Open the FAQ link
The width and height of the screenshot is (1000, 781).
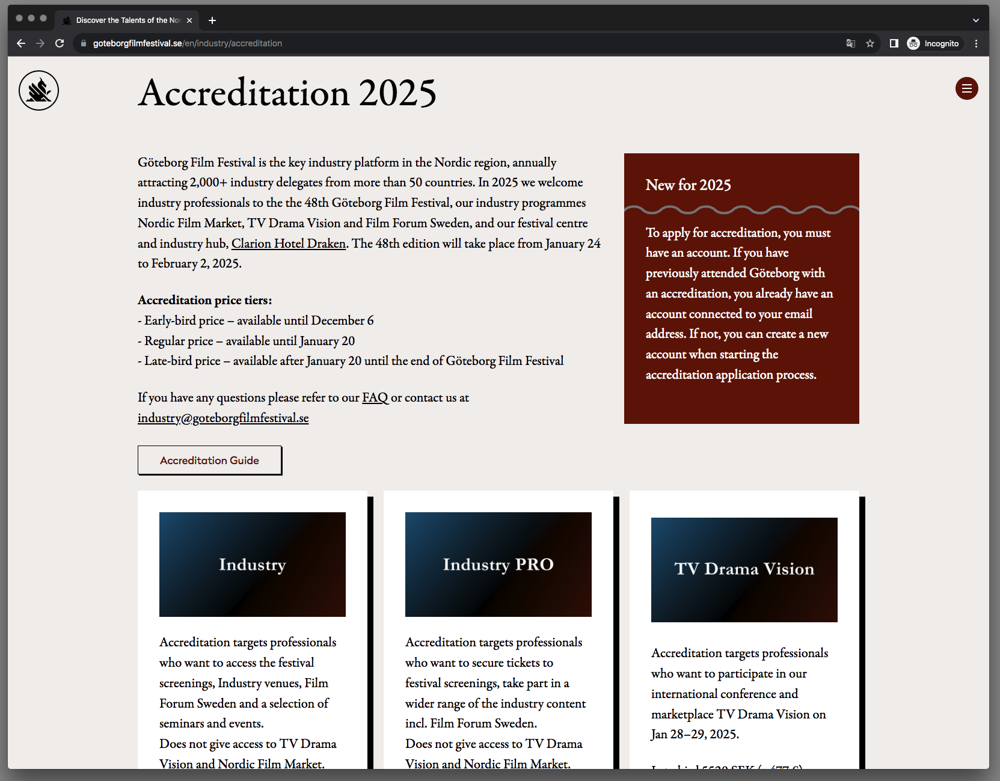375,397
